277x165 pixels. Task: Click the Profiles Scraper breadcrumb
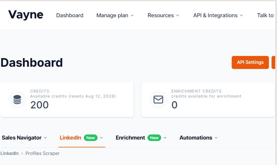point(42,153)
